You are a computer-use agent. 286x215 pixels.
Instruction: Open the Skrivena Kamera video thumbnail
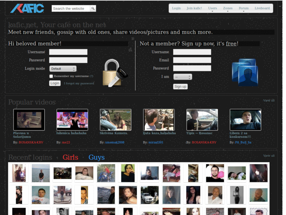coord(115,120)
